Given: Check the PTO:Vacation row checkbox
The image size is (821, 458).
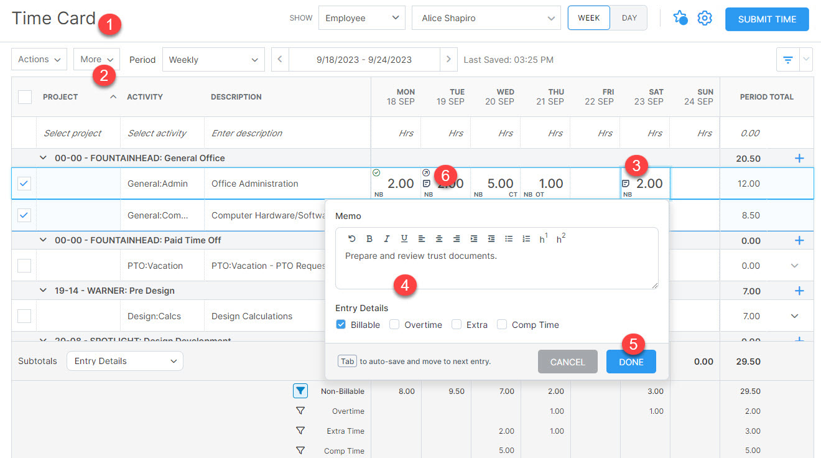Looking at the screenshot, I should pyautogui.click(x=24, y=265).
